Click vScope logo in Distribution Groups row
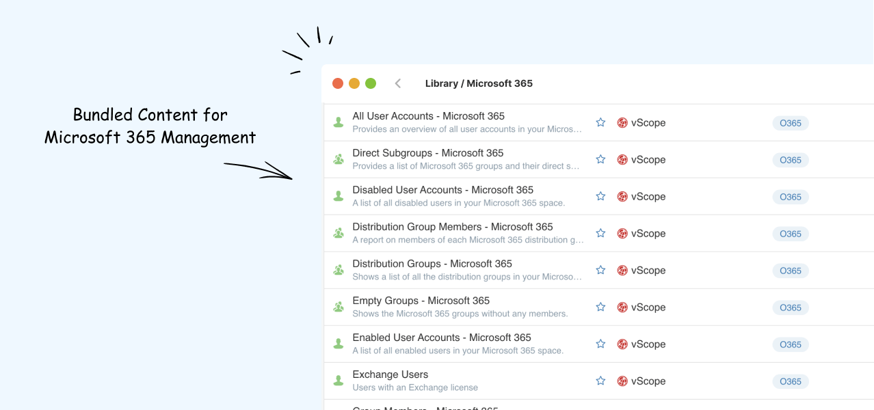The width and height of the screenshot is (874, 410). 622,271
